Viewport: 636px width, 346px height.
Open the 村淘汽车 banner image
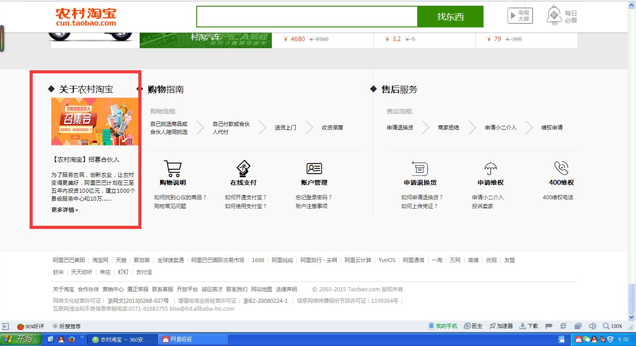[x=206, y=40]
